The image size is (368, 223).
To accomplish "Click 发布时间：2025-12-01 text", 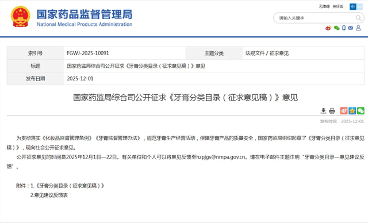I will 342,121.
